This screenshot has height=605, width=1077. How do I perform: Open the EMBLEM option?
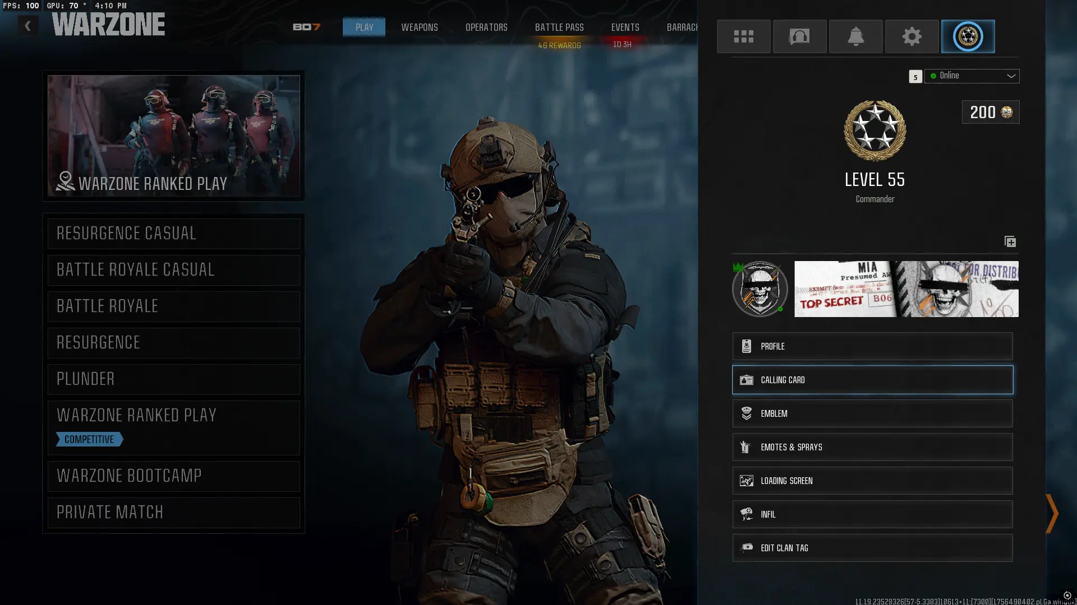tap(872, 413)
